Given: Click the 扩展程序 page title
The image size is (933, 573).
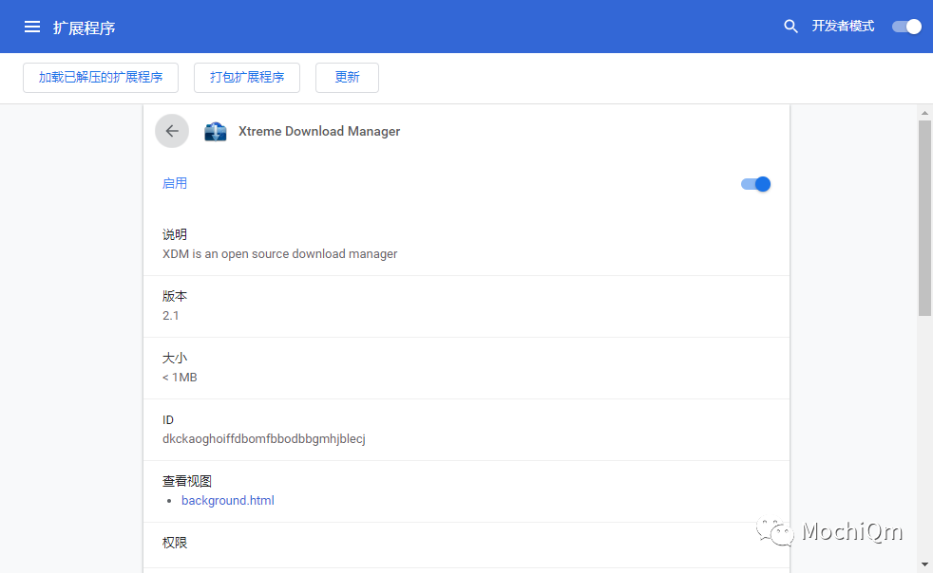Looking at the screenshot, I should coord(85,28).
